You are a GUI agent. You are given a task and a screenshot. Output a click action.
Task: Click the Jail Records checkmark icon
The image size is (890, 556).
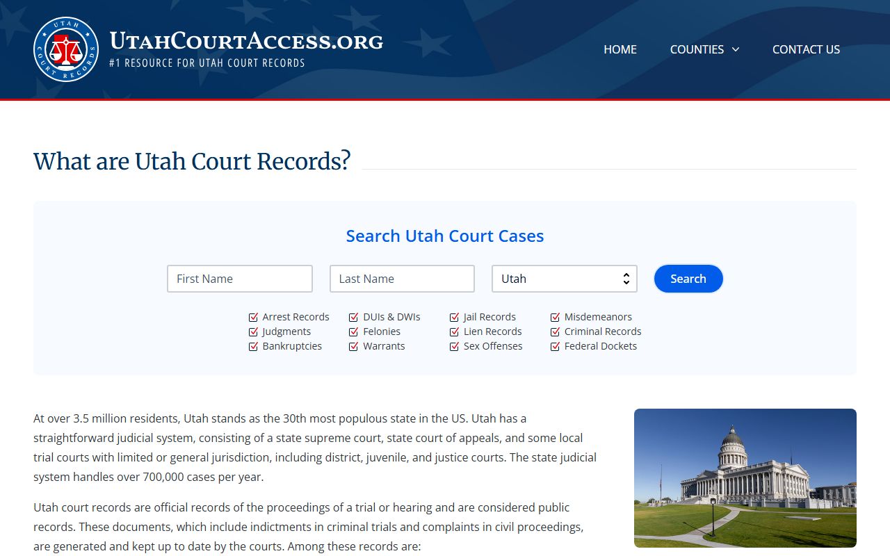click(x=455, y=317)
